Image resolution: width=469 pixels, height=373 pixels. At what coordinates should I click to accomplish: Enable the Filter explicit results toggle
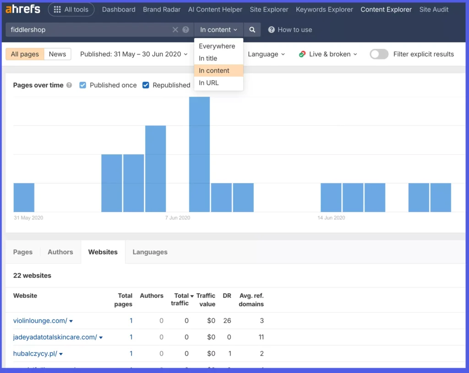click(379, 54)
